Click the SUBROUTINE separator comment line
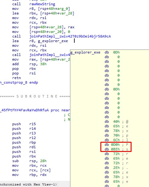 (35, 96)
